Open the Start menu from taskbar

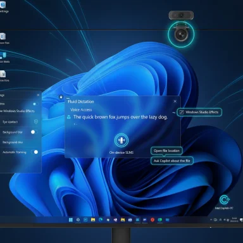[71, 220]
